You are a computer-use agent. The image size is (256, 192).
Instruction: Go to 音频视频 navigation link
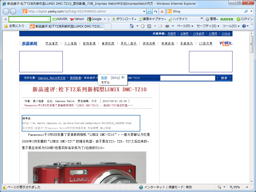click(108, 43)
